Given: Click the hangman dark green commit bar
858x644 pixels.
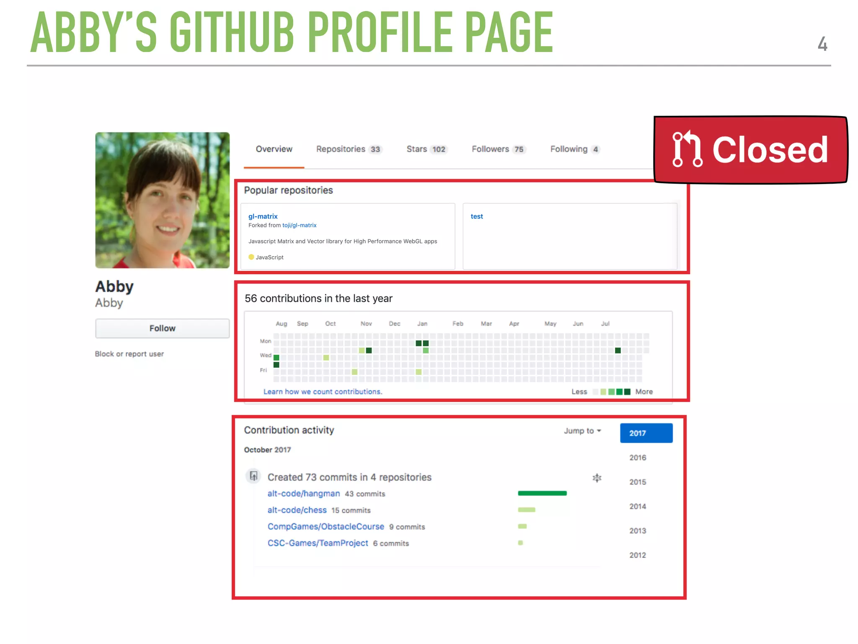Looking at the screenshot, I should tap(542, 493).
